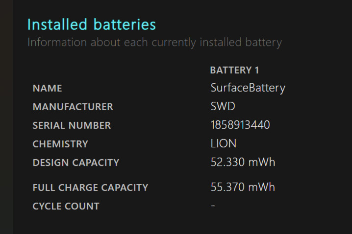Click the darker strip along the left edge
This screenshot has height=234, width=352.
(6, 117)
